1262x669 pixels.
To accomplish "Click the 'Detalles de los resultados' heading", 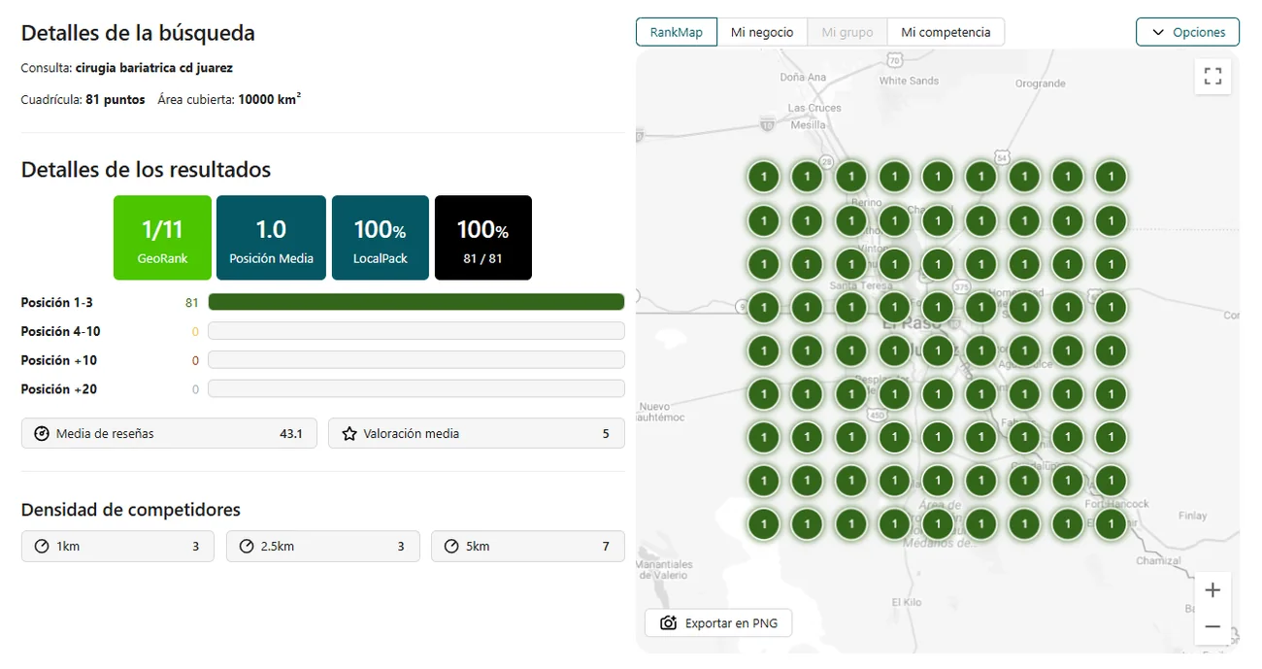I will [146, 170].
